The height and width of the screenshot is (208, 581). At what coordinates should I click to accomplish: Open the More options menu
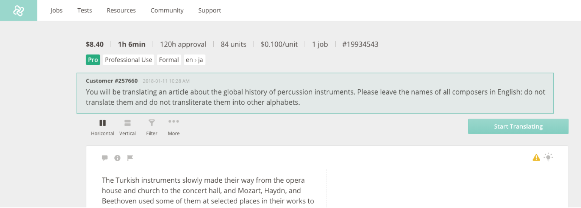(x=173, y=126)
